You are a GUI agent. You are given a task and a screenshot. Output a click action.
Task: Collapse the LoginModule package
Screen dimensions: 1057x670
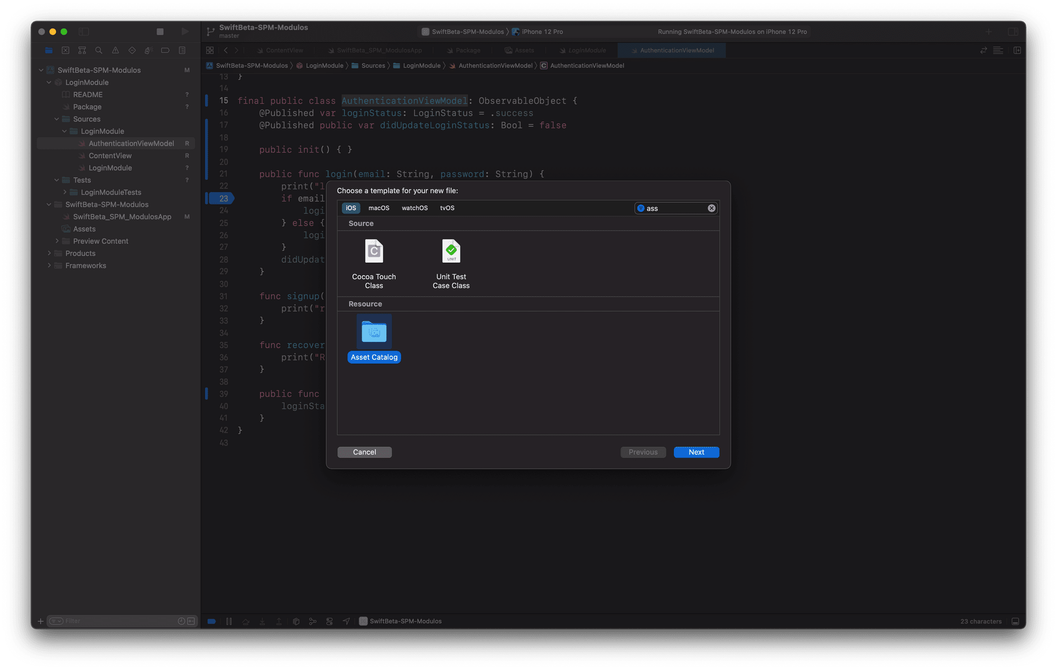tap(49, 82)
